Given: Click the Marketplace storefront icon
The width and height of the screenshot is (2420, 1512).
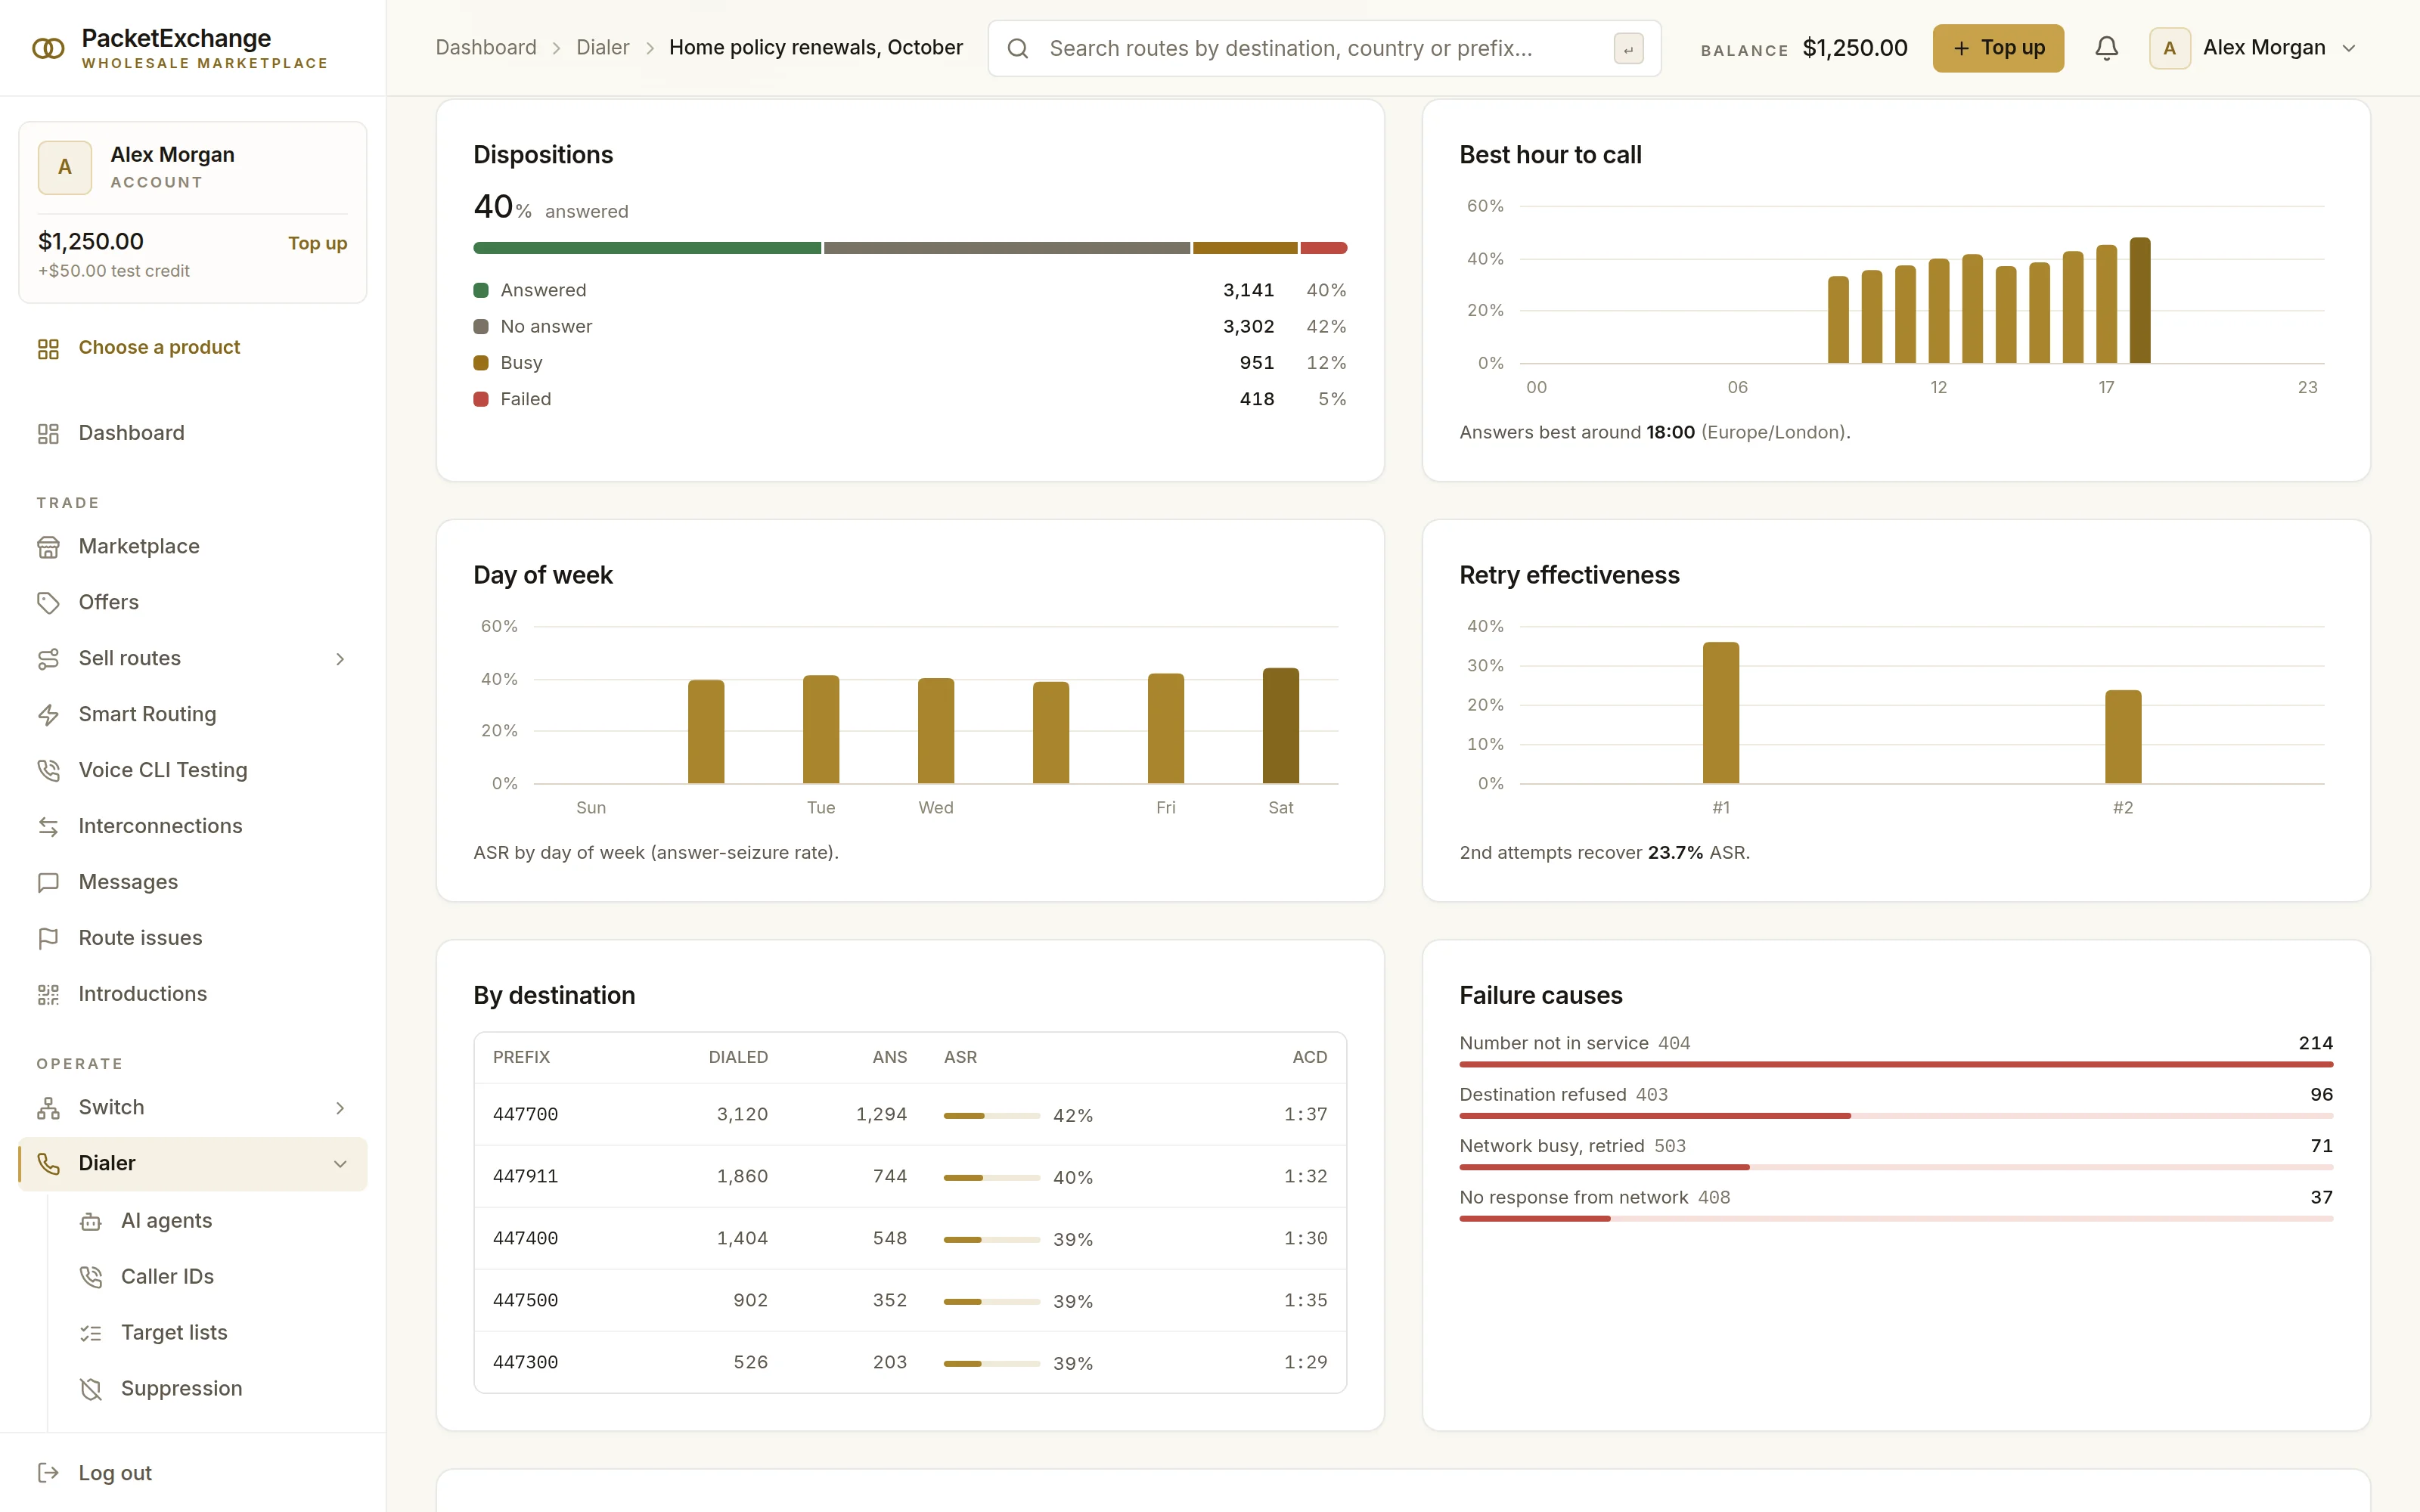Looking at the screenshot, I should [x=48, y=547].
